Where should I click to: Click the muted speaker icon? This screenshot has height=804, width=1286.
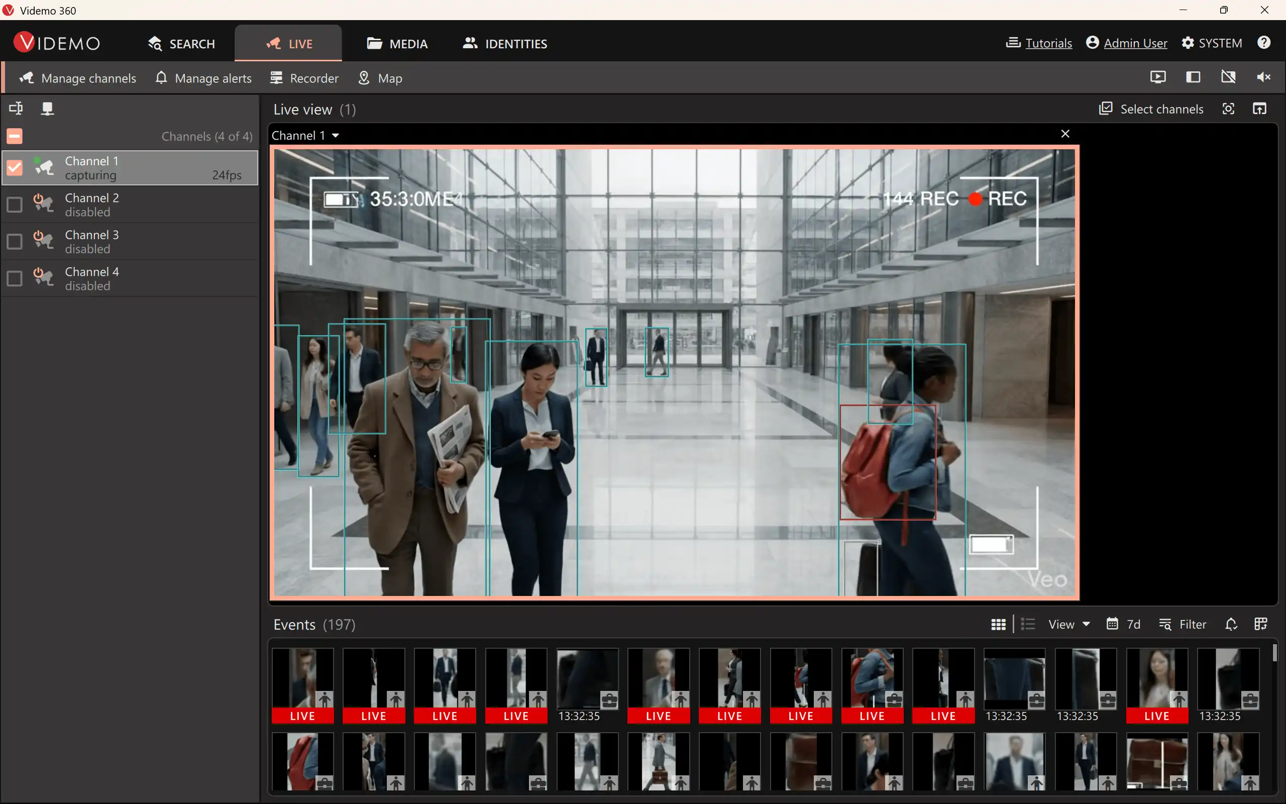[x=1264, y=77]
